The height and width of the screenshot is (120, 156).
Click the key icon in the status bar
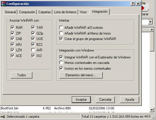(3, 117)
